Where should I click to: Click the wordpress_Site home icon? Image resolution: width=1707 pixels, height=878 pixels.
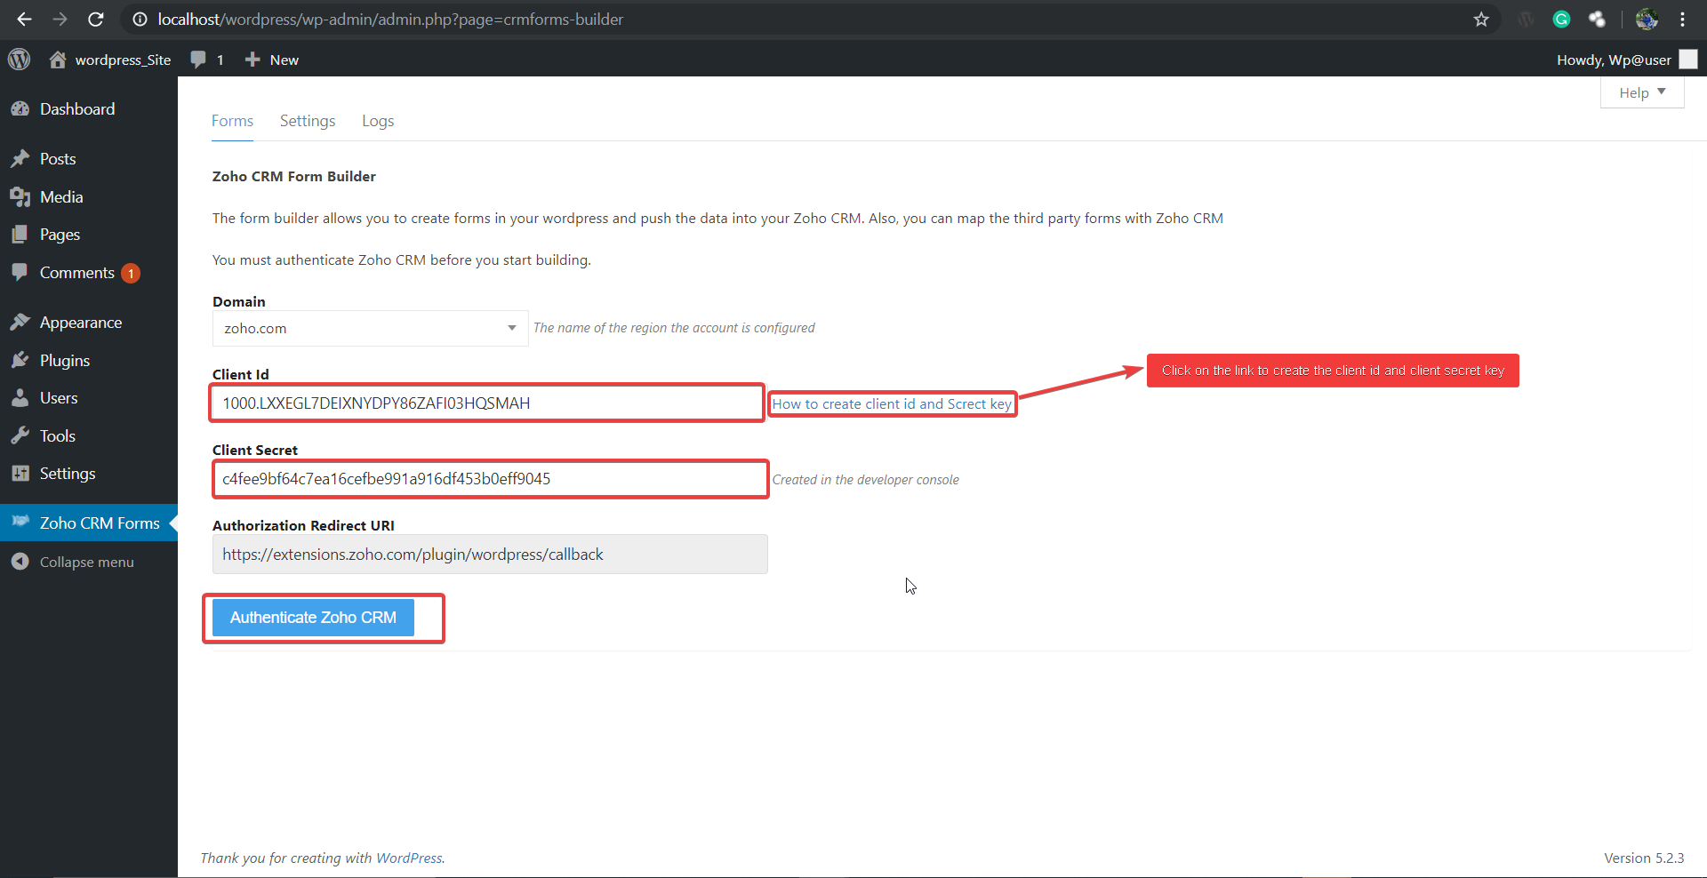58,60
